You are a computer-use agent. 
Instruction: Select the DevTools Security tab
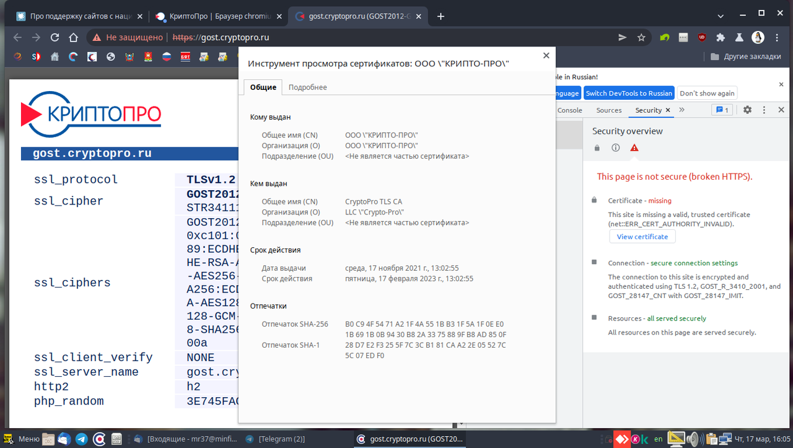(x=649, y=110)
